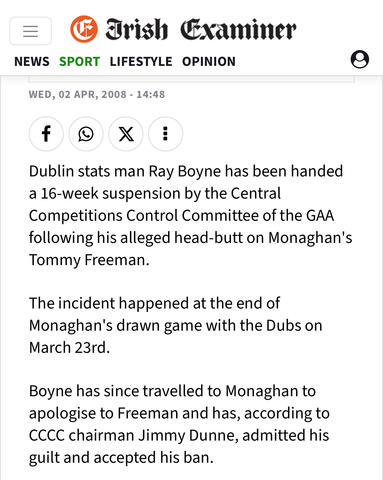The height and width of the screenshot is (480, 383).
Task: Select the Sport section tab
Action: click(80, 62)
